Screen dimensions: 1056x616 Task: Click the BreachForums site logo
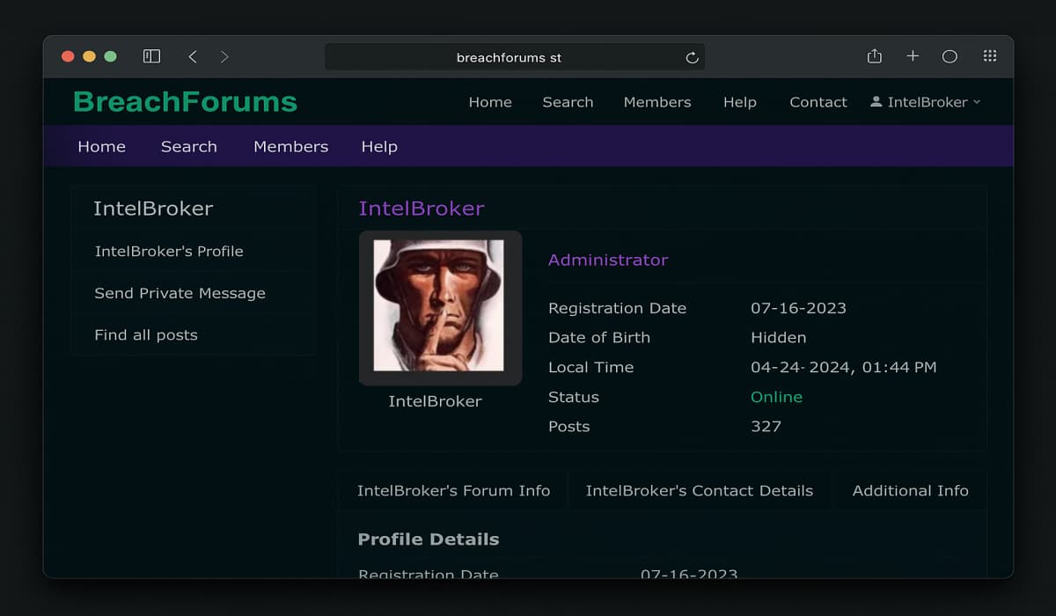click(184, 101)
